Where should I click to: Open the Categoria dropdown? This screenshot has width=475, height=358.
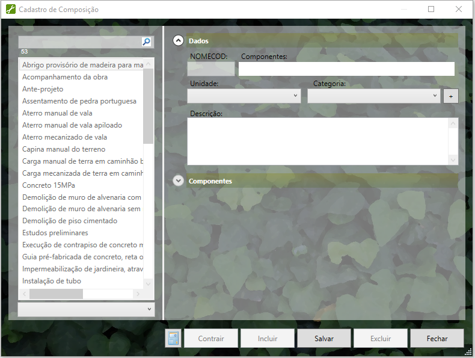pyautogui.click(x=374, y=96)
